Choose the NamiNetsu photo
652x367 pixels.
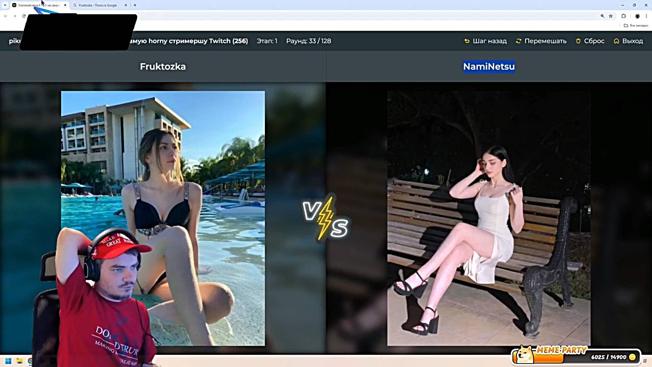point(489,218)
